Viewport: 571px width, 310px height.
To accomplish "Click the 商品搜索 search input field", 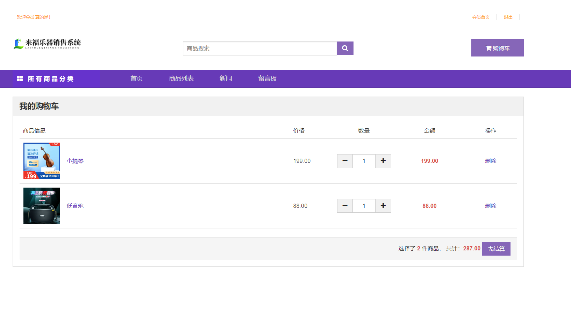I will point(260,48).
